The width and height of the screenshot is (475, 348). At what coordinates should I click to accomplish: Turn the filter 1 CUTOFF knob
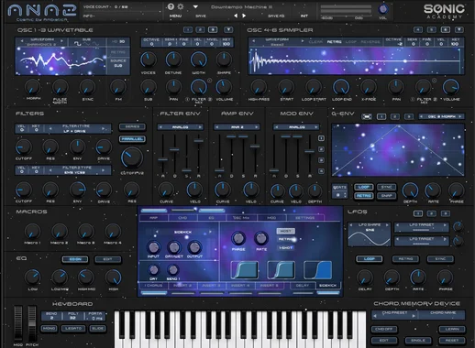(x=24, y=147)
